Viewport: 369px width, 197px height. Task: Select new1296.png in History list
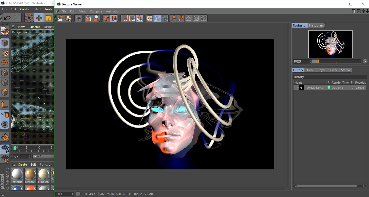314,88
